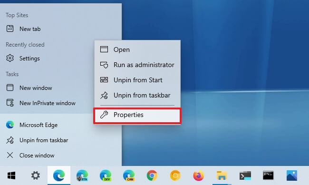Open New tab from Top Sites
The height and width of the screenshot is (185, 309).
(61, 29)
